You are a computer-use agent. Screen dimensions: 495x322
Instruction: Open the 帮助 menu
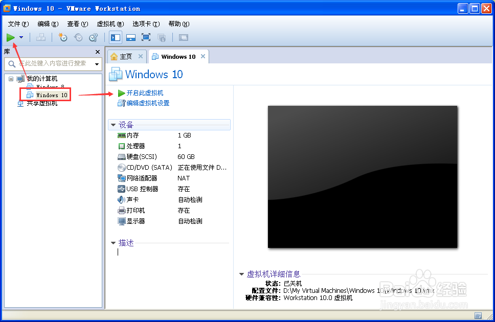point(179,24)
